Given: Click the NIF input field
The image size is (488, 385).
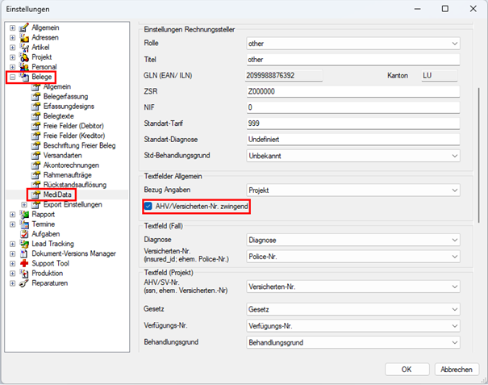Looking at the screenshot, I should pos(353,107).
